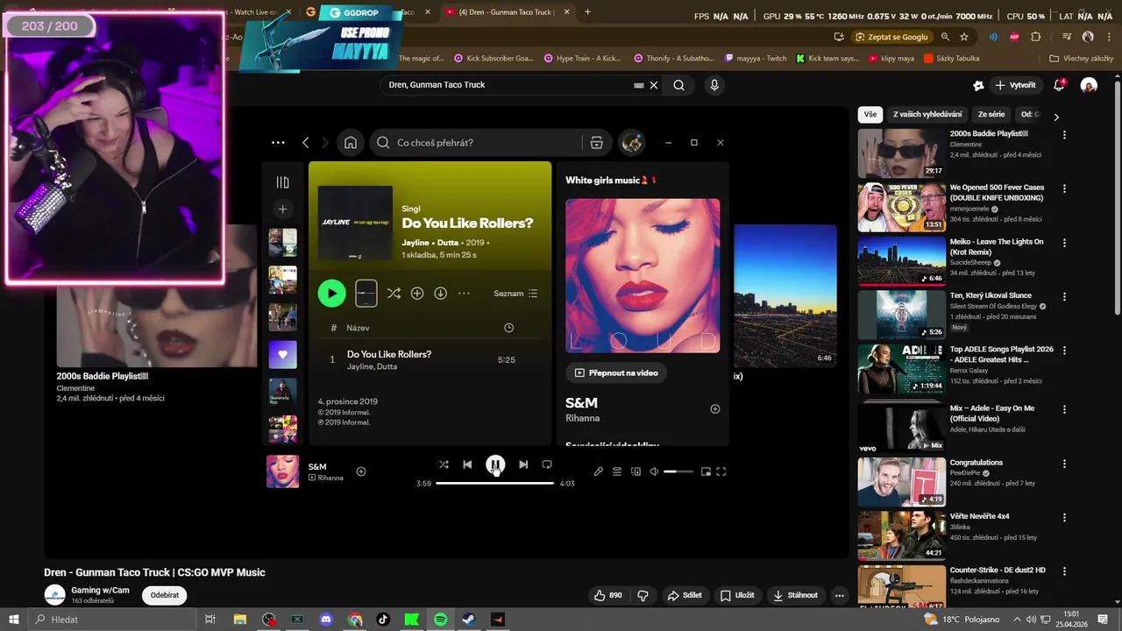
Task: Mute Spotify with the speaker icon
Action: pyautogui.click(x=654, y=471)
